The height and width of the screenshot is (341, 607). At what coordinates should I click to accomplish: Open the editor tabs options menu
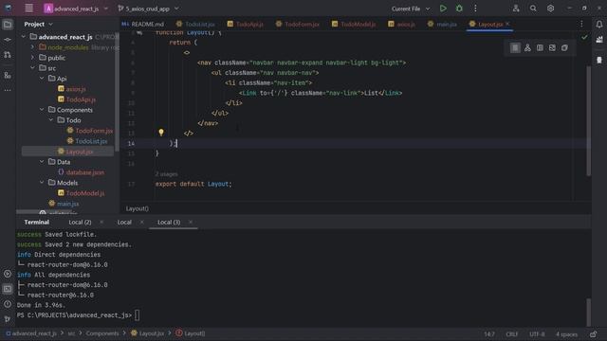581,24
